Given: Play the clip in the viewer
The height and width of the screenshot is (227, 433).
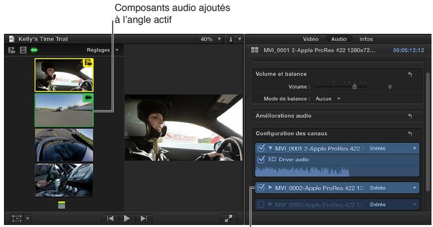Looking at the screenshot, I should [x=127, y=219].
